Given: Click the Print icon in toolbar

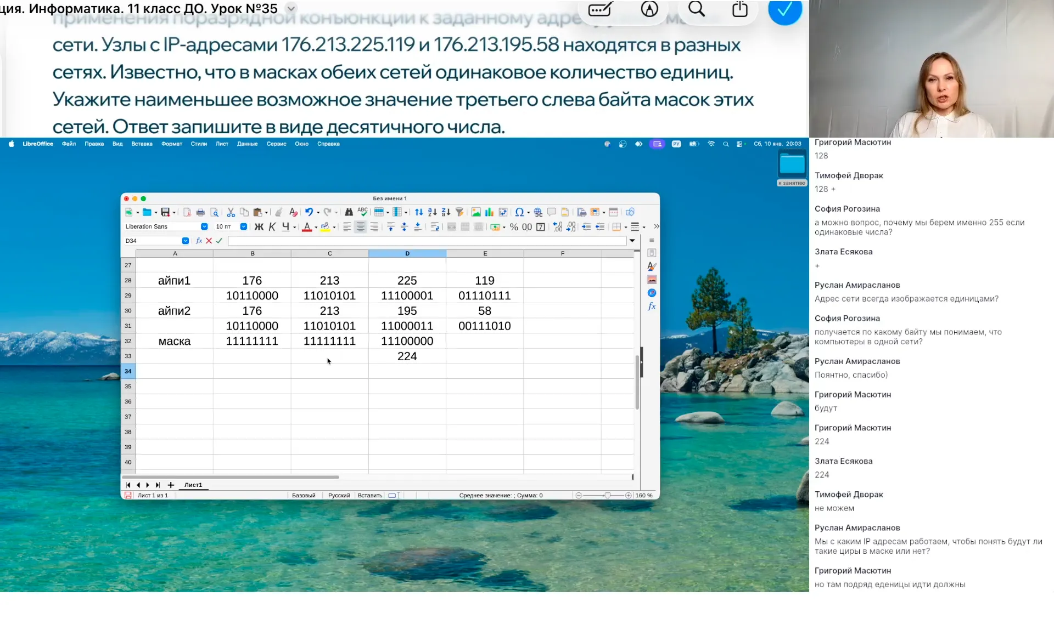Looking at the screenshot, I should (x=200, y=212).
